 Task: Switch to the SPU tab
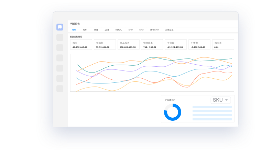click(x=131, y=30)
